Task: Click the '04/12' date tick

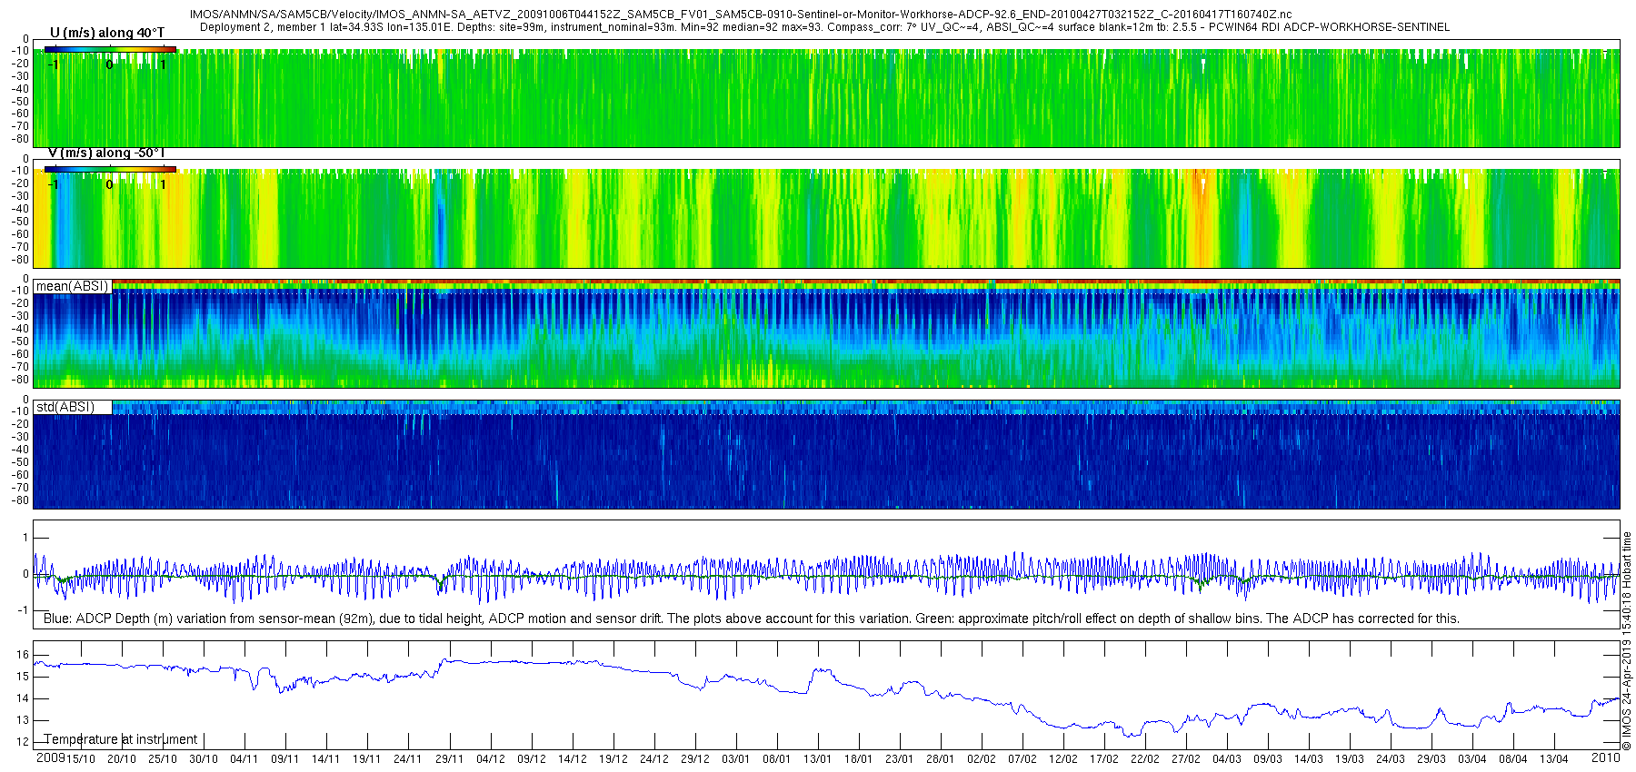Action: tap(491, 758)
